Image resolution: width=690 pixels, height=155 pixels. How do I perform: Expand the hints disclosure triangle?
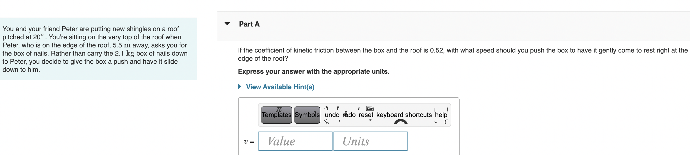(239, 86)
